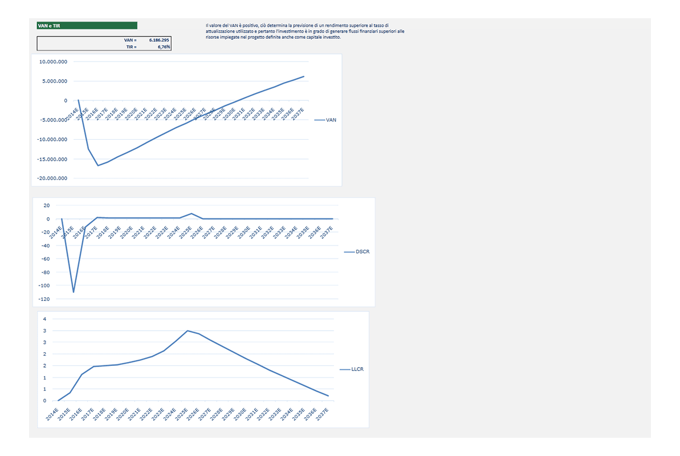This screenshot has height=456, width=680.
Task: Click the 2014E label in DSCR chart
Action: click(x=55, y=233)
